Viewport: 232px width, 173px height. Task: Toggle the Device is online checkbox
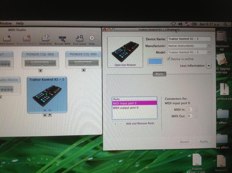[168, 59]
